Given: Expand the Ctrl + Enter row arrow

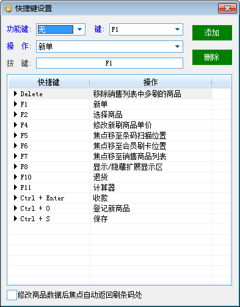Looking at the screenshot, I should pyautogui.click(x=15, y=198).
